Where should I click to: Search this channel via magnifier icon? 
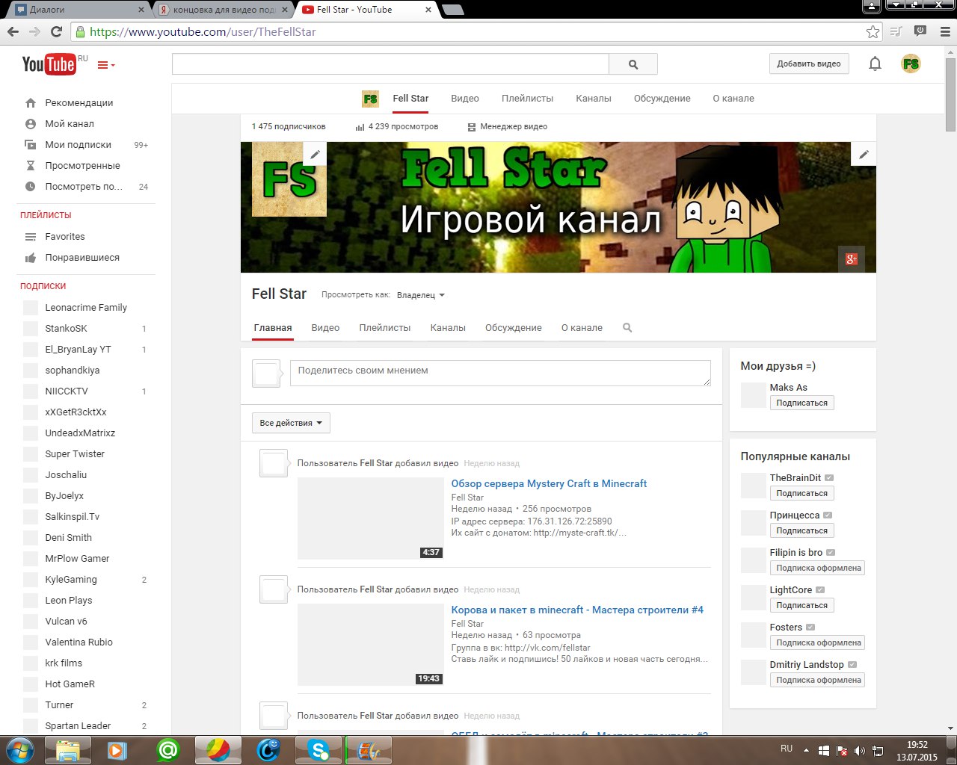(627, 328)
